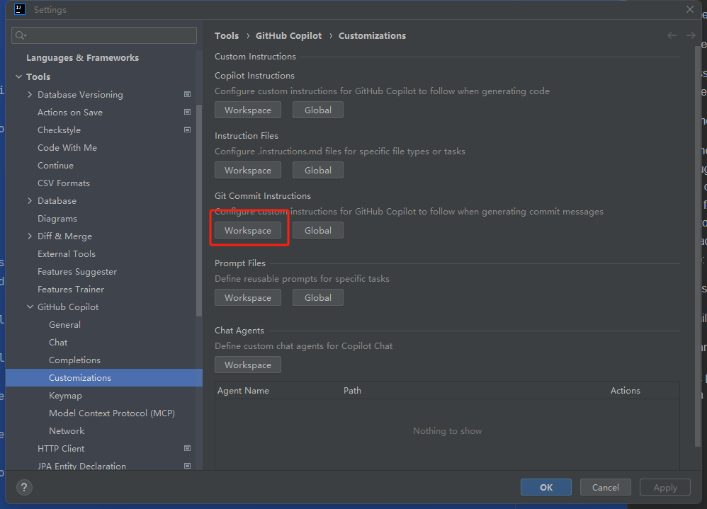Open Features Suggester settings
The width and height of the screenshot is (707, 509).
pos(77,272)
